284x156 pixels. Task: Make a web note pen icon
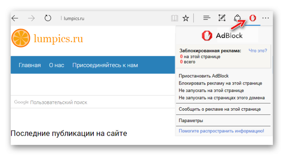(x=222, y=18)
